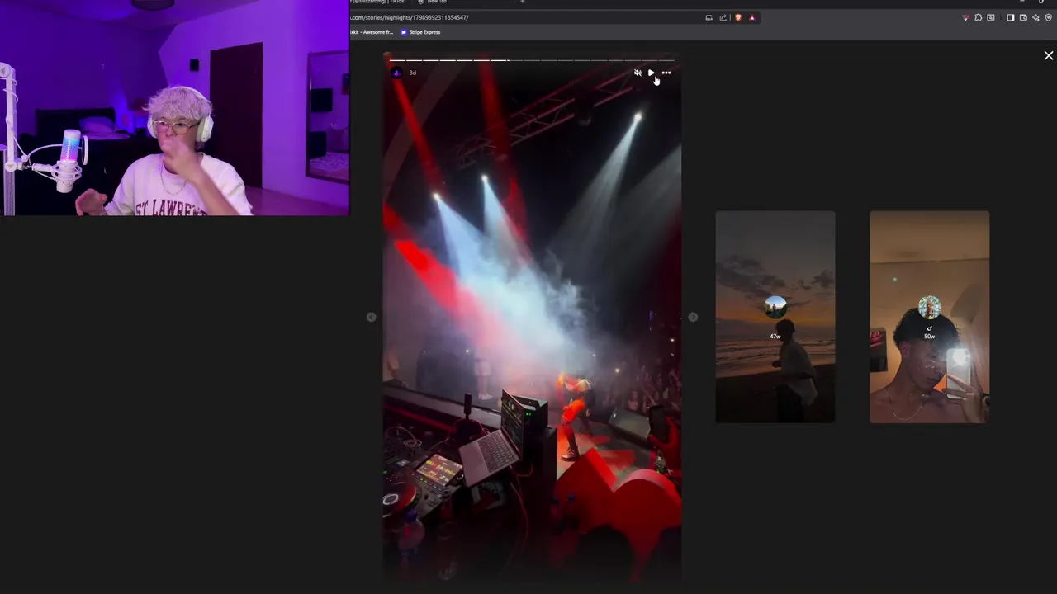The image size is (1057, 594).
Task: Click the Brave VPN shield icon
Action: click(1049, 17)
